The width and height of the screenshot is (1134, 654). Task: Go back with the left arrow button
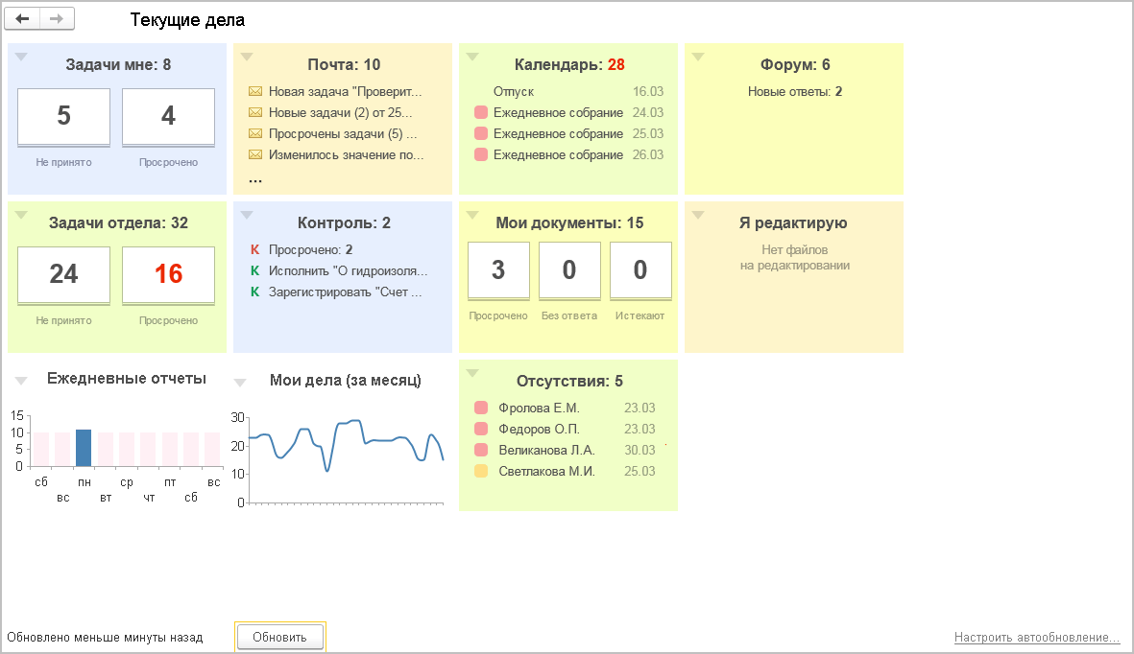coord(22,19)
